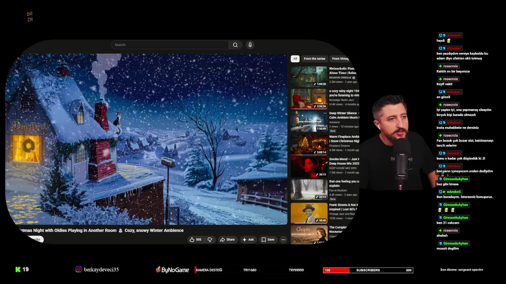The width and height of the screenshot is (506, 284).
Task: Open the Melancholic Piano 1:00:38 thumbnail
Action: click(309, 77)
